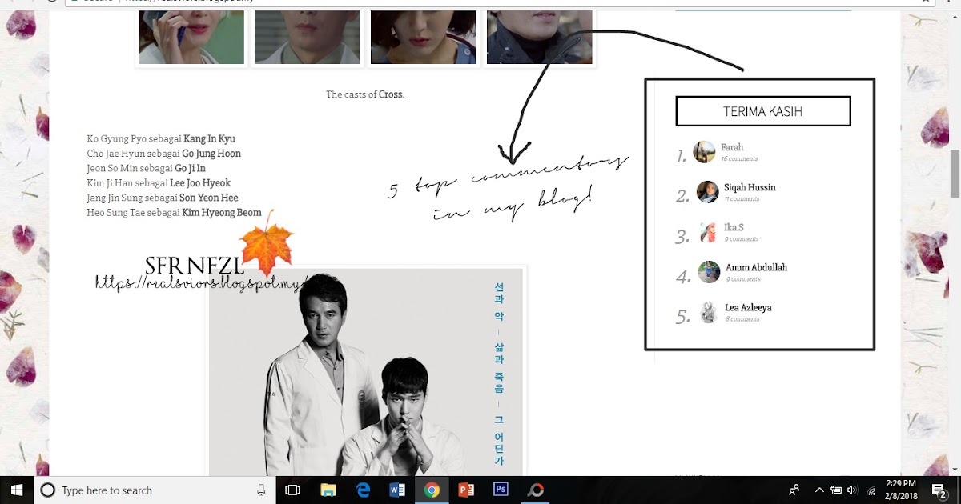Click the scrollbar down arrow
This screenshot has width=961, height=504.
click(x=954, y=469)
